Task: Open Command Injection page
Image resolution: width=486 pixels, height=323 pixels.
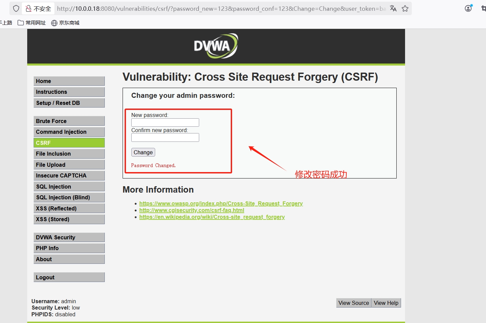Action: 69,132
